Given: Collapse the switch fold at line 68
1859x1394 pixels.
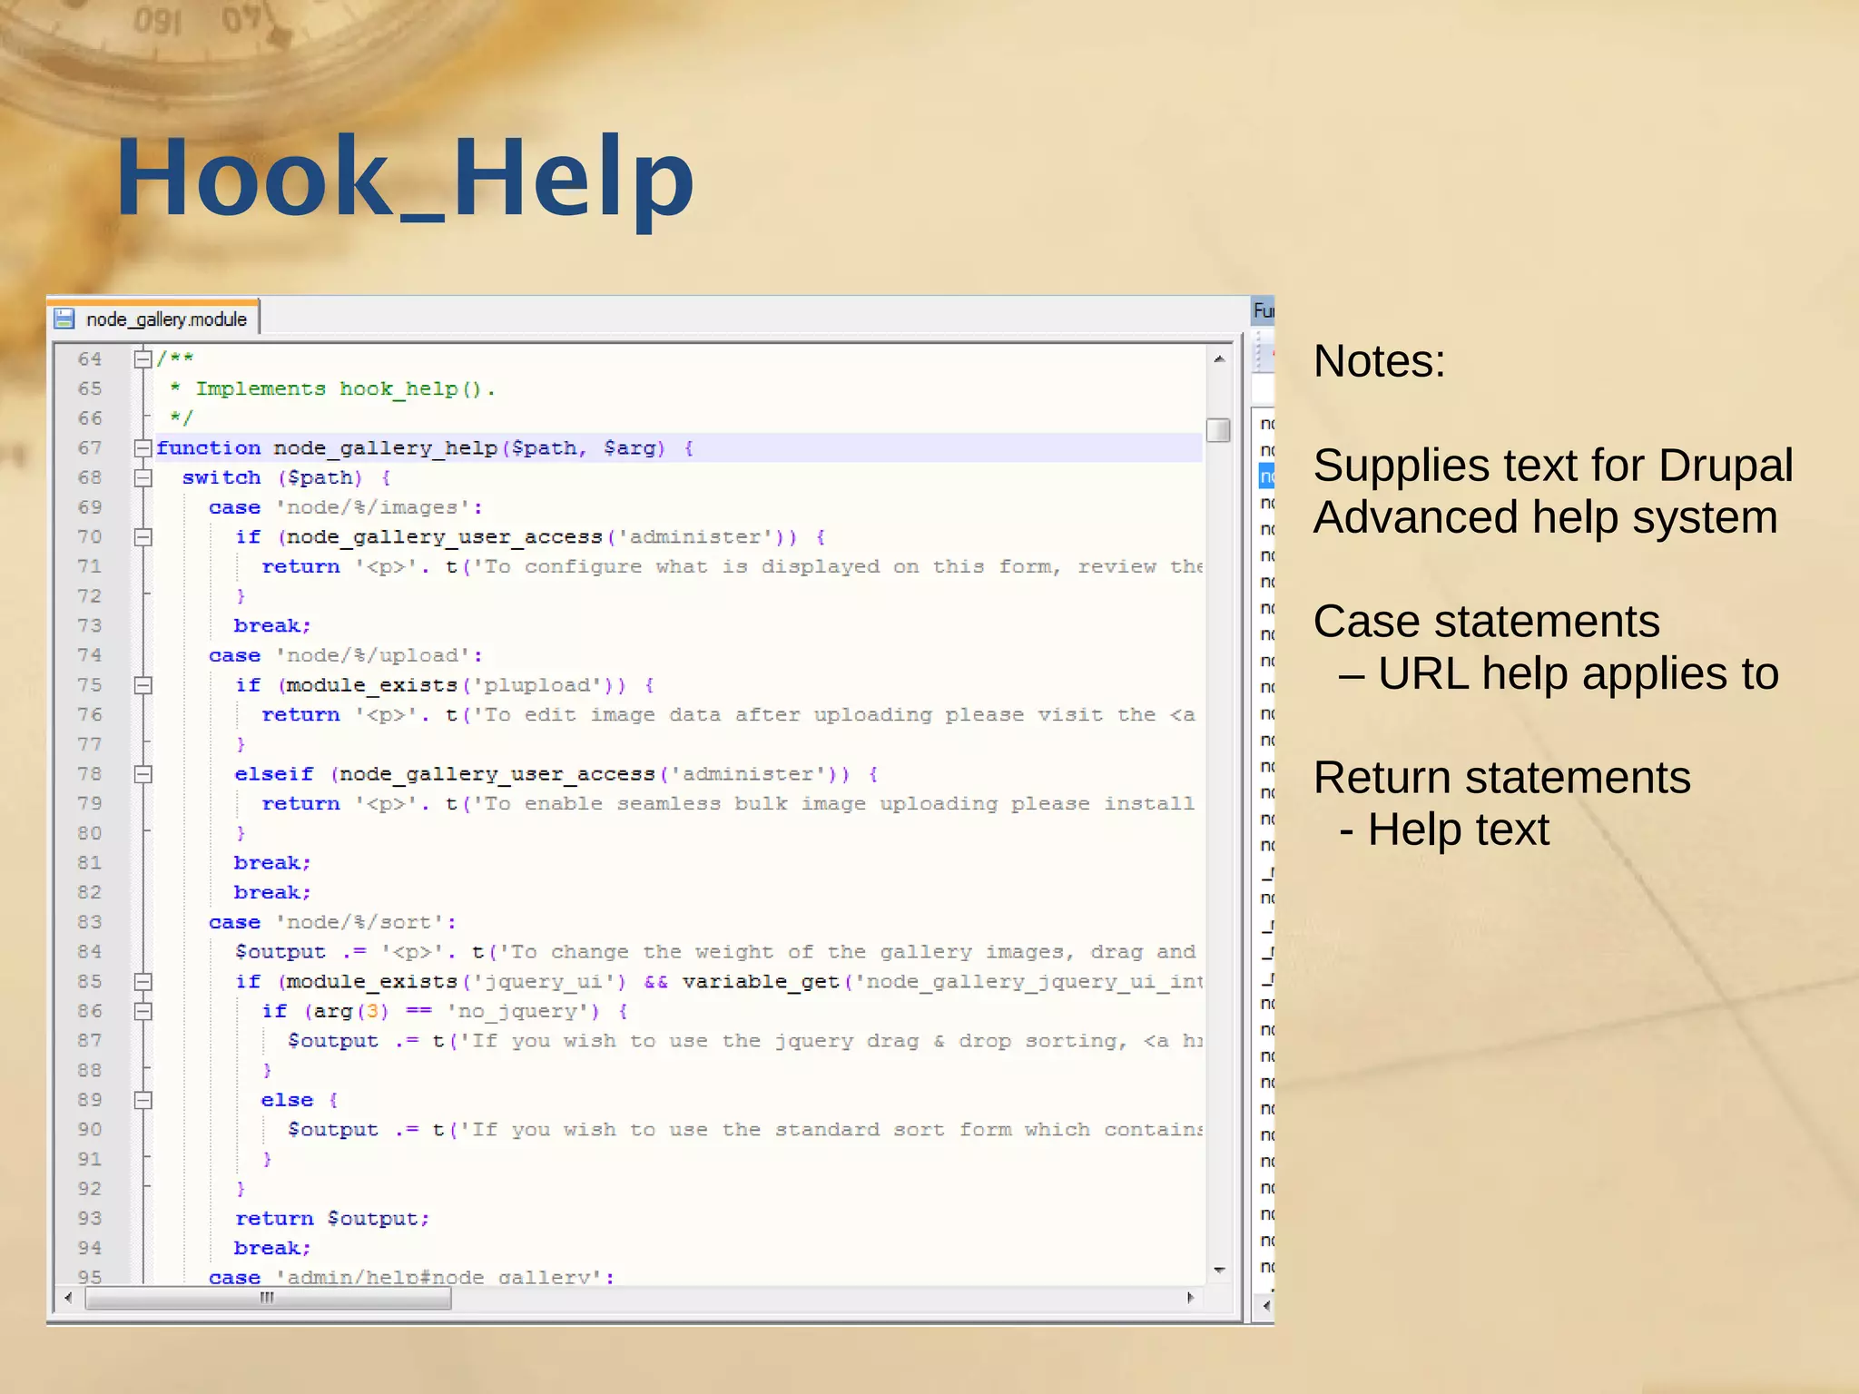Looking at the screenshot, I should tap(143, 478).
